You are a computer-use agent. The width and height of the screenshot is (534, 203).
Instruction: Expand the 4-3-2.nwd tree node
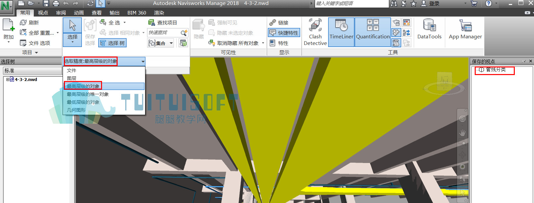(x=8, y=79)
